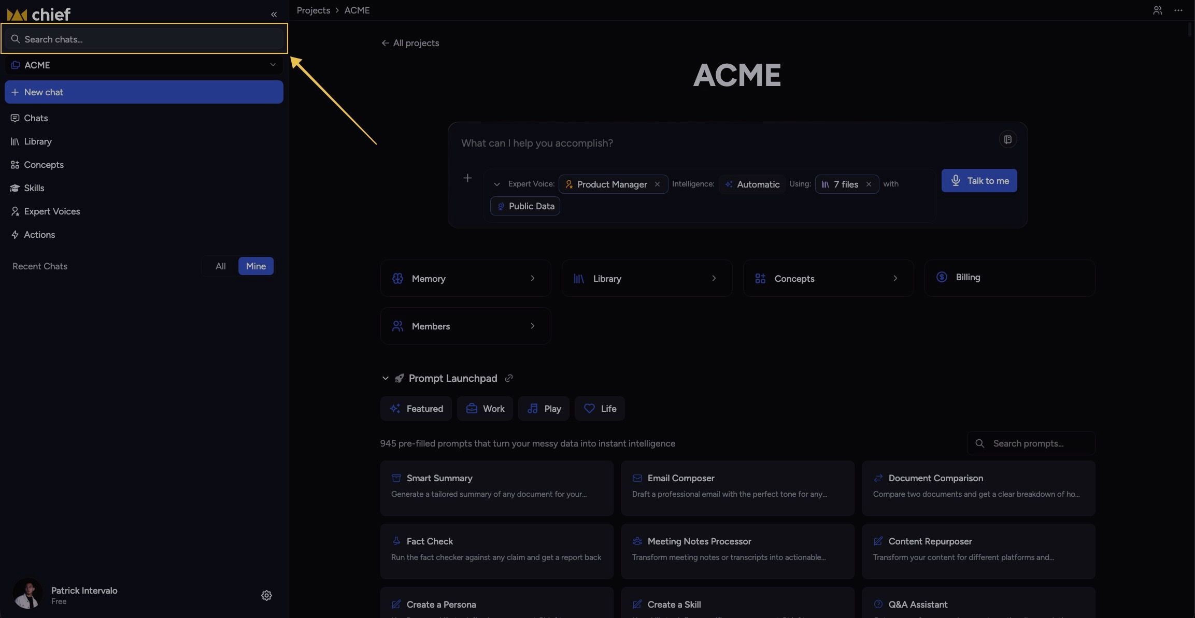Click the search magnifier in Search prompts

click(979, 443)
